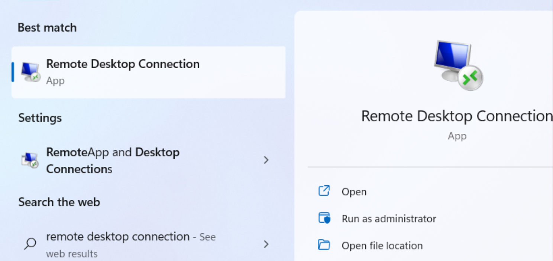Expand the Best match search result
Image resolution: width=553 pixels, height=261 pixels.
148,71
